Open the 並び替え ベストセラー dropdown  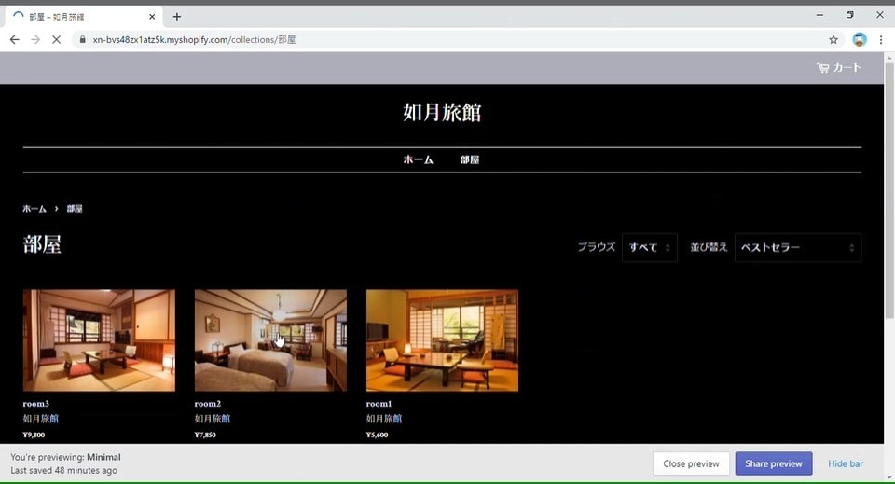797,247
